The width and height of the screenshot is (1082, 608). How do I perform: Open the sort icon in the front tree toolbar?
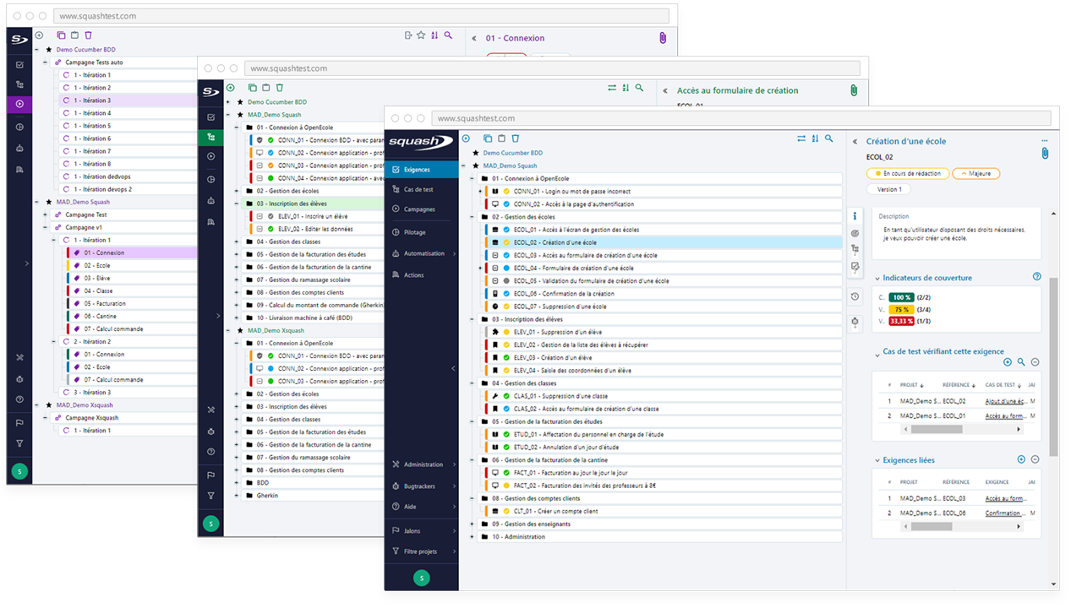point(815,138)
